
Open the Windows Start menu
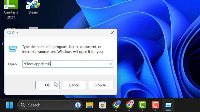[x=10, y=105]
